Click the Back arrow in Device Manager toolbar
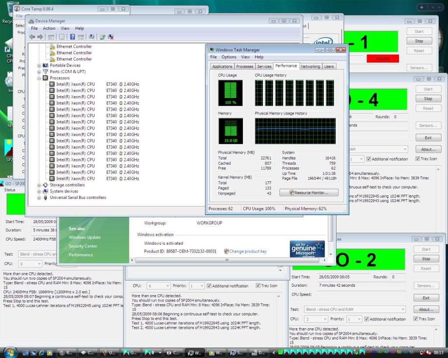Image resolution: width=448 pixels, height=358 pixels. (x=32, y=37)
